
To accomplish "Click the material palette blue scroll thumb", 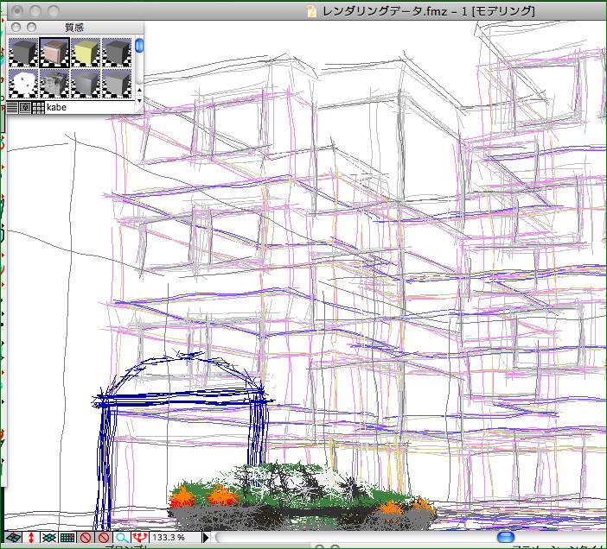I will [x=139, y=46].
